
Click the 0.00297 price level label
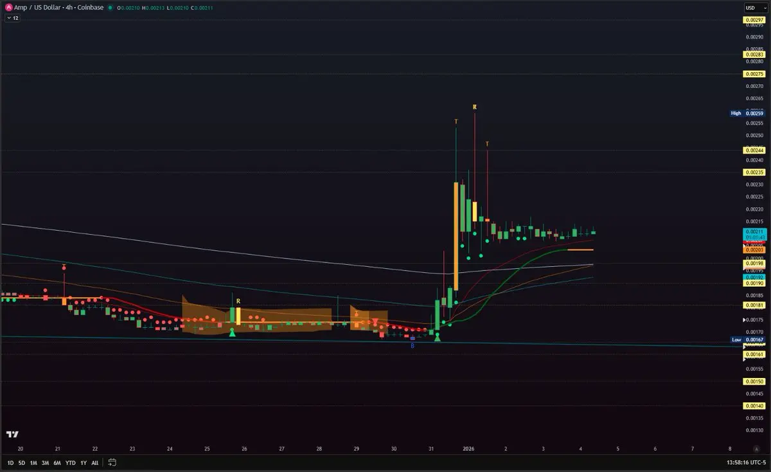[754, 20]
